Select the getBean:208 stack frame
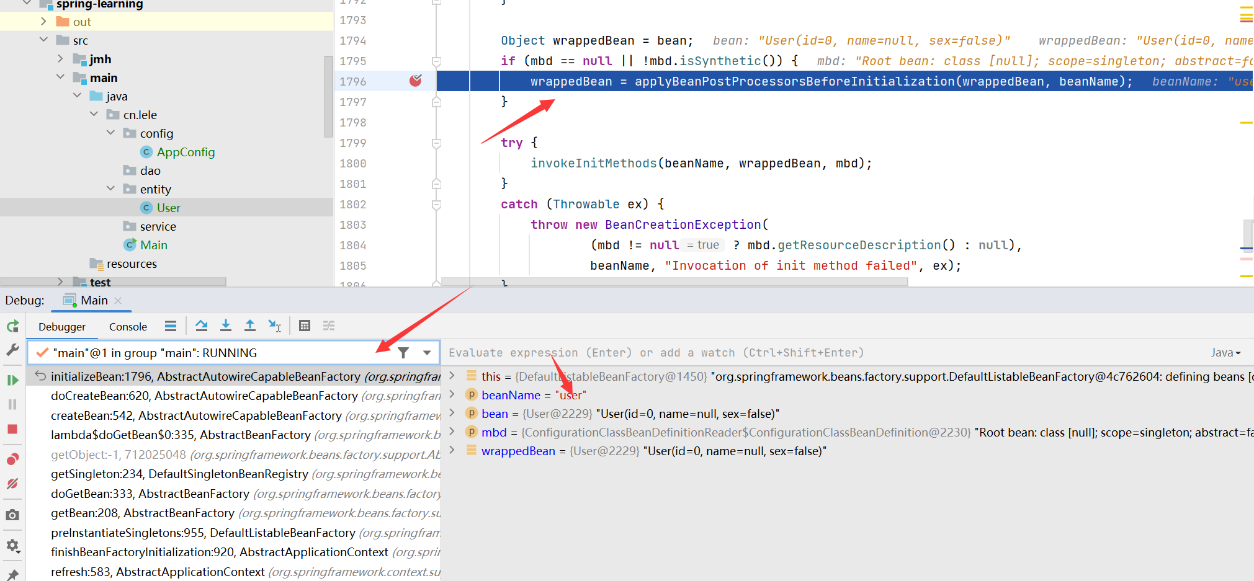This screenshot has height=581, width=1254. point(233,513)
